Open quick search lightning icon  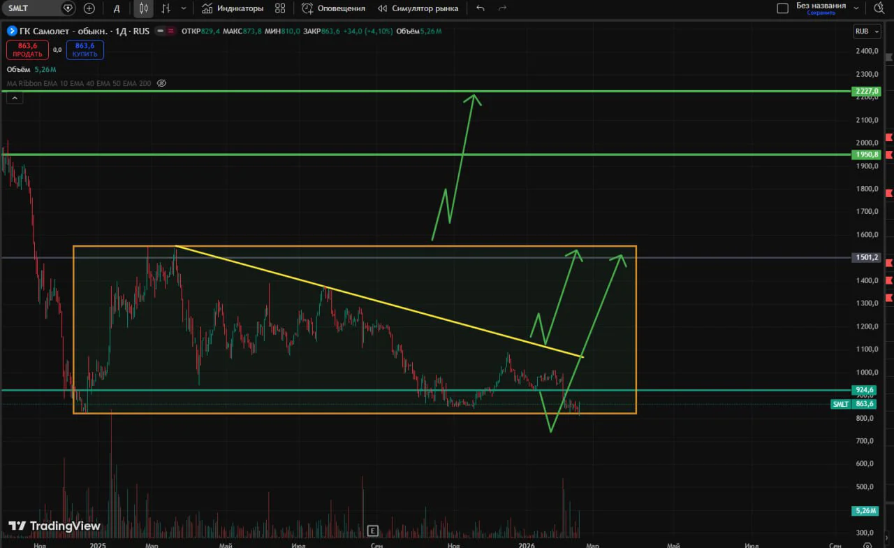click(x=879, y=8)
